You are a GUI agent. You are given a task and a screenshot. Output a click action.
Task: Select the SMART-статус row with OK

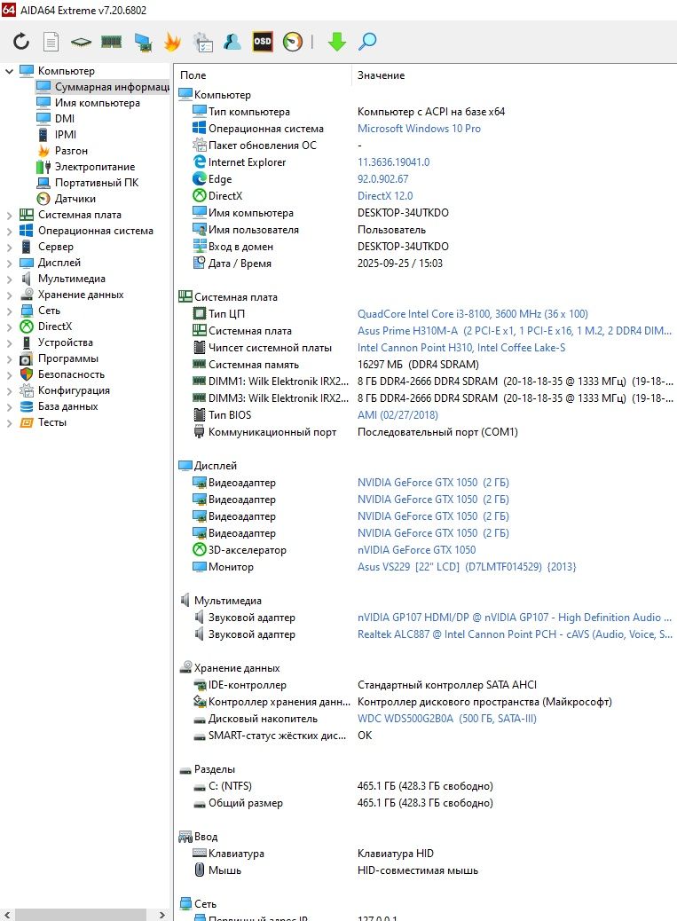[x=426, y=736]
